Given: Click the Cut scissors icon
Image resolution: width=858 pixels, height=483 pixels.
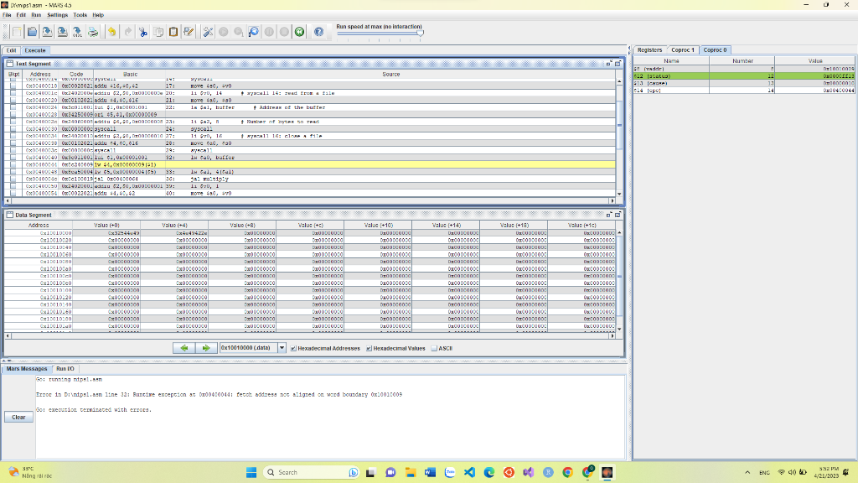Looking at the screenshot, I should tap(143, 32).
